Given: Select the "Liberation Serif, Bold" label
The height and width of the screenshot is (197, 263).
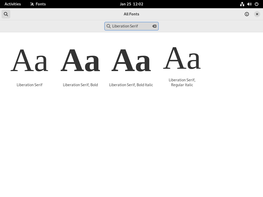Looking at the screenshot, I should pos(80,85).
